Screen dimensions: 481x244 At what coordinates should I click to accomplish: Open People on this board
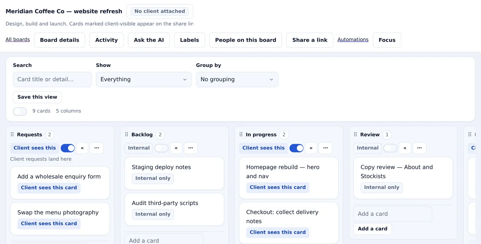(246, 40)
